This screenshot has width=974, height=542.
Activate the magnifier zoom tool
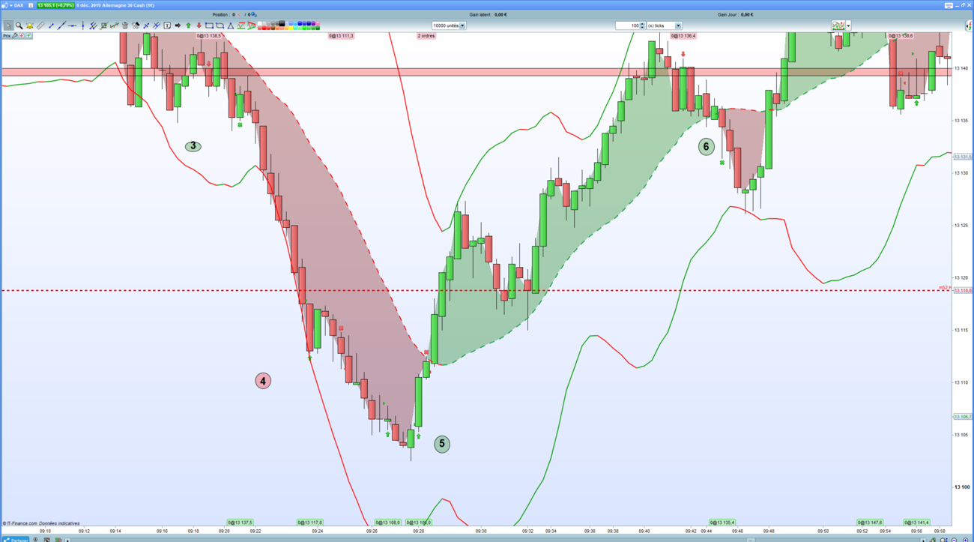click(19, 25)
